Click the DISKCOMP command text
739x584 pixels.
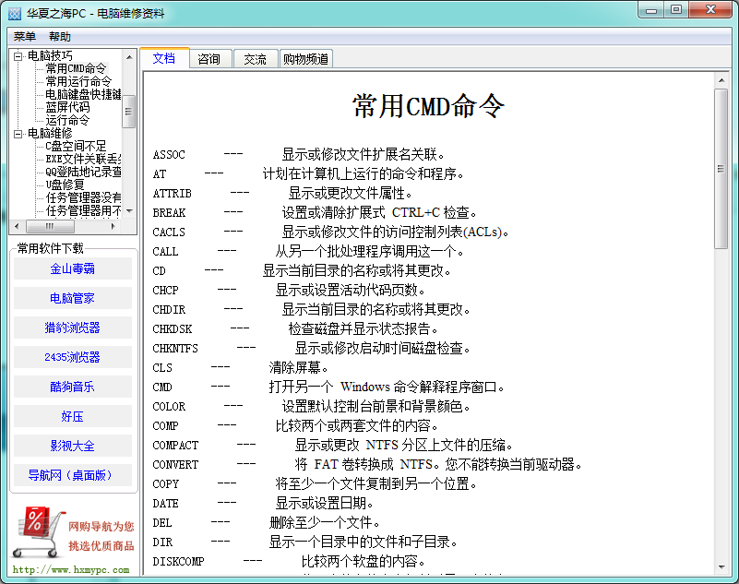pos(178,561)
